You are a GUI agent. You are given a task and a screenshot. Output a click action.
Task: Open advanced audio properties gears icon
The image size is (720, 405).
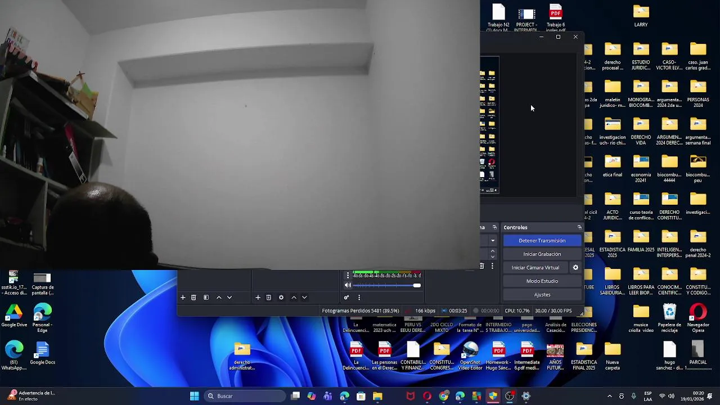346,298
